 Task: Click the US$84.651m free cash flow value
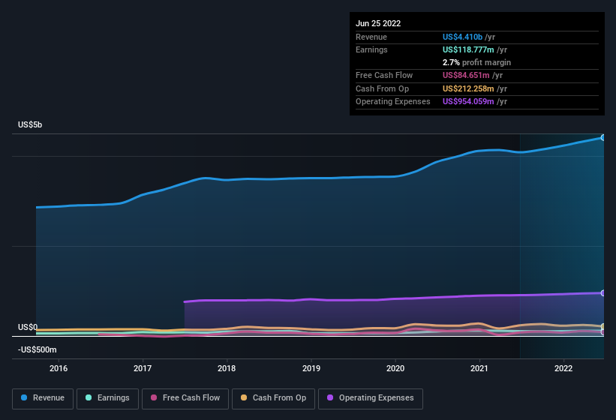click(x=466, y=75)
